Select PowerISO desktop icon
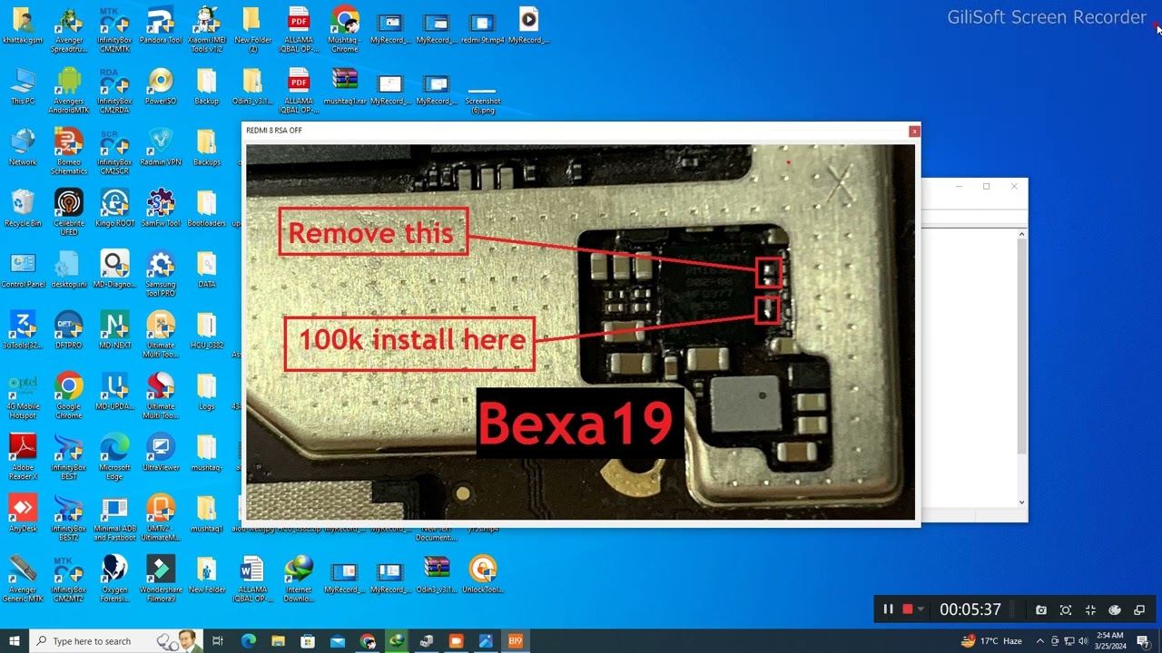Image resolution: width=1162 pixels, height=653 pixels. (x=161, y=86)
